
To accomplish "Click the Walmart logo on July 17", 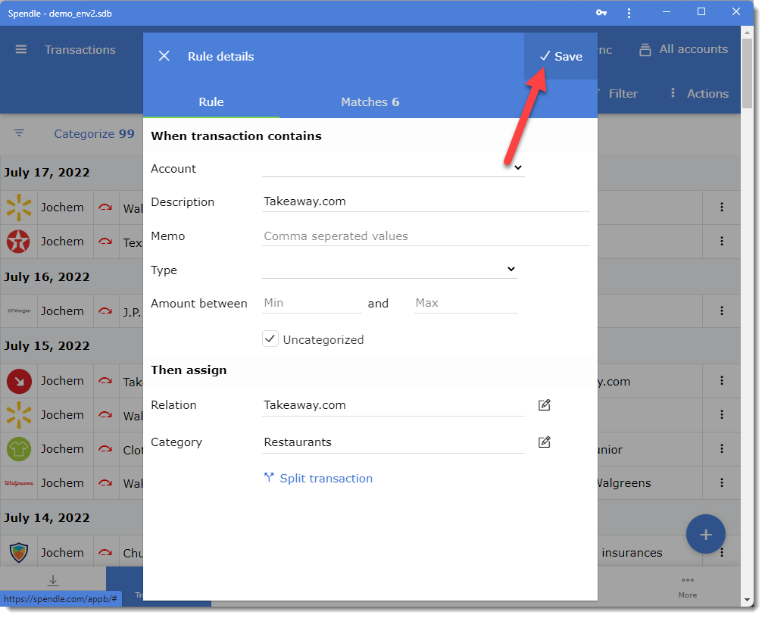I will point(18,208).
